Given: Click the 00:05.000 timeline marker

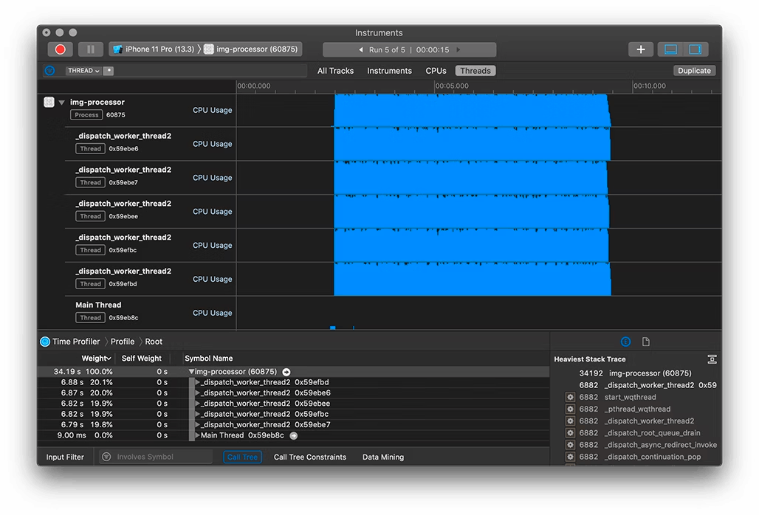Looking at the screenshot, I should (452, 86).
